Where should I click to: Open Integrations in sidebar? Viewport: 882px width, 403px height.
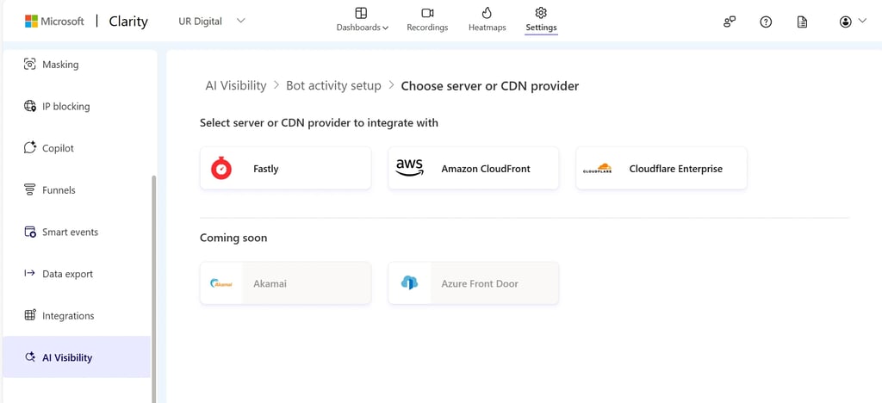click(77, 316)
